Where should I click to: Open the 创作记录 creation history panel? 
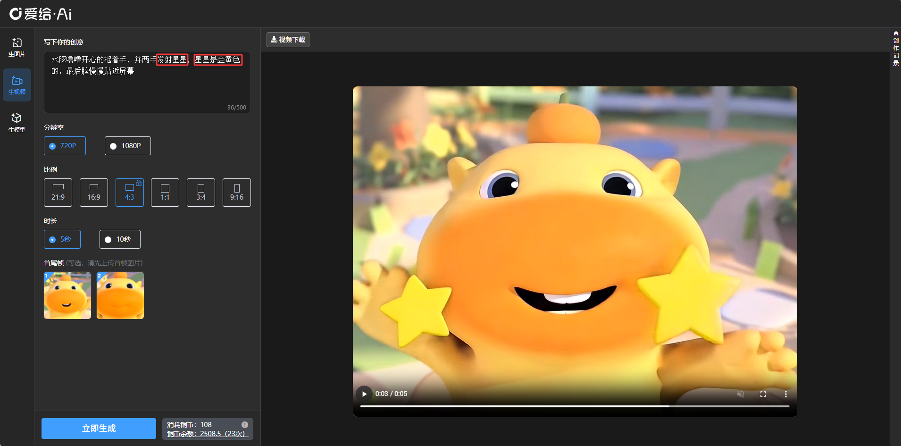(x=896, y=48)
